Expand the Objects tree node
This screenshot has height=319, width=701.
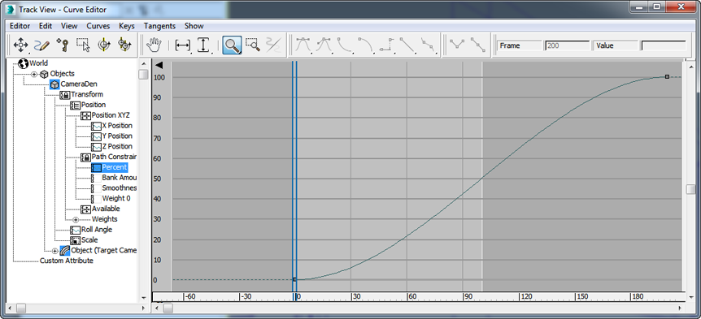click(34, 74)
